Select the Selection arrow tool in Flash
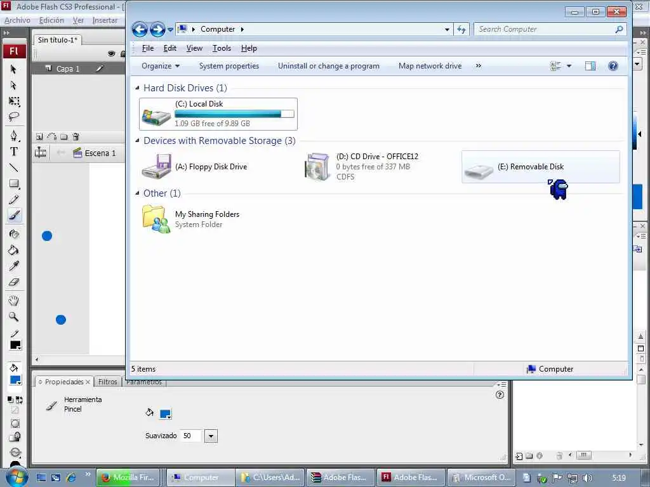 (14, 68)
